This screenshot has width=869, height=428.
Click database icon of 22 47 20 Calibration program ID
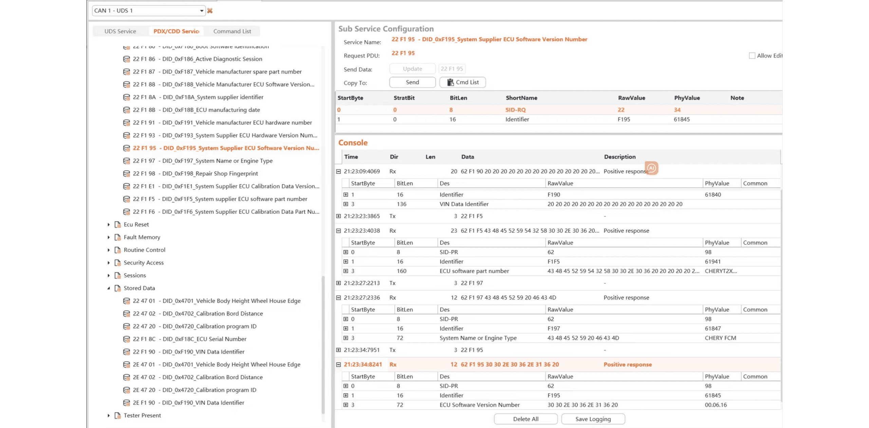126,326
